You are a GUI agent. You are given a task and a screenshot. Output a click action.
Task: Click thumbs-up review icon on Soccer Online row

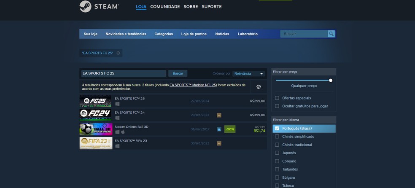pos(219,129)
